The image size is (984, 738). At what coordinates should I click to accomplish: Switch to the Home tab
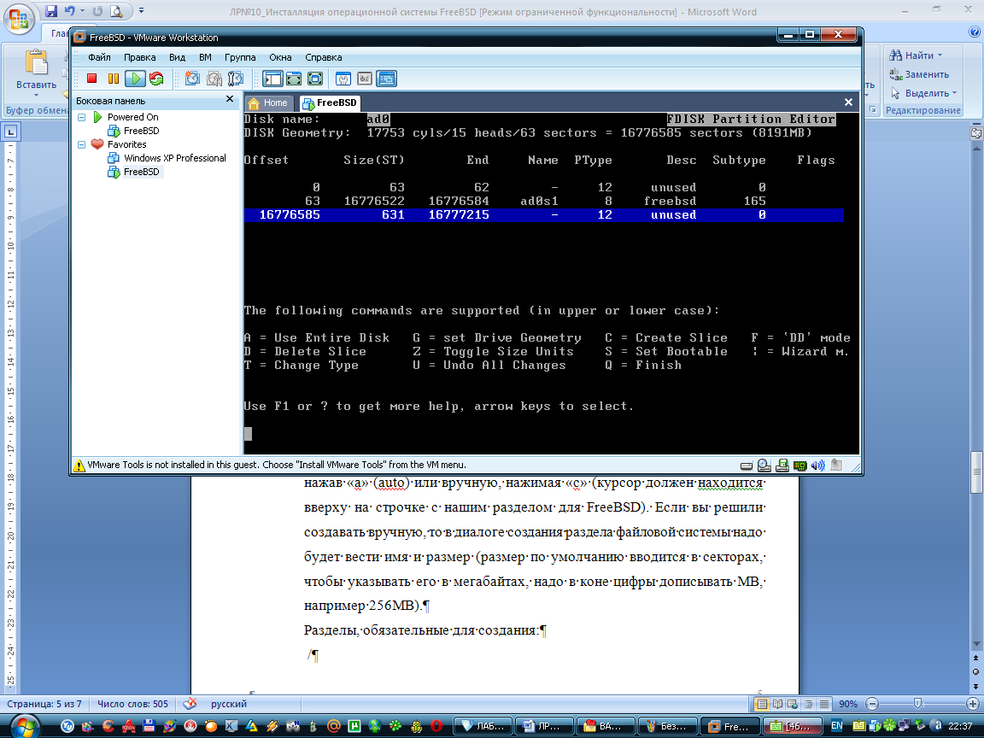tap(268, 102)
